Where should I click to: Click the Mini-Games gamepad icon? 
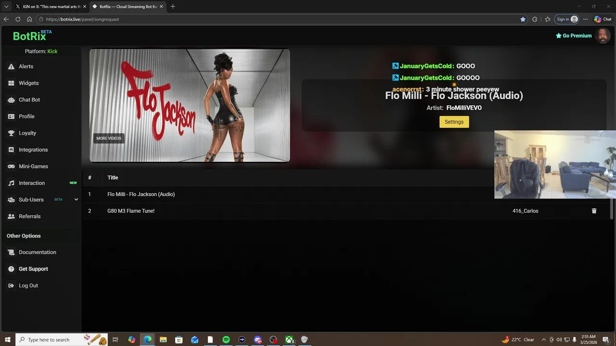[x=11, y=166]
